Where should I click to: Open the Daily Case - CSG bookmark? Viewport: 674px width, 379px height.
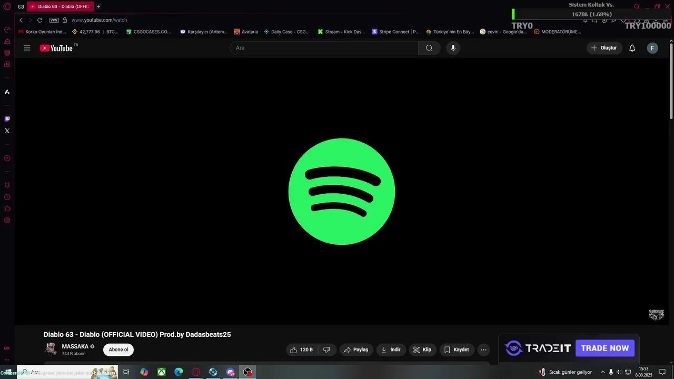pos(287,32)
